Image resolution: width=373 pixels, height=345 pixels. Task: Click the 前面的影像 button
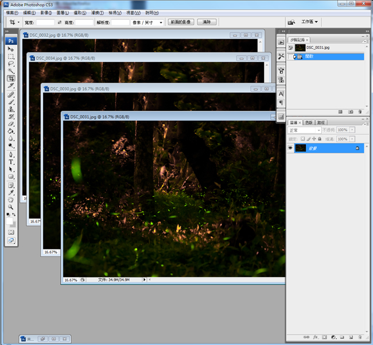click(181, 22)
